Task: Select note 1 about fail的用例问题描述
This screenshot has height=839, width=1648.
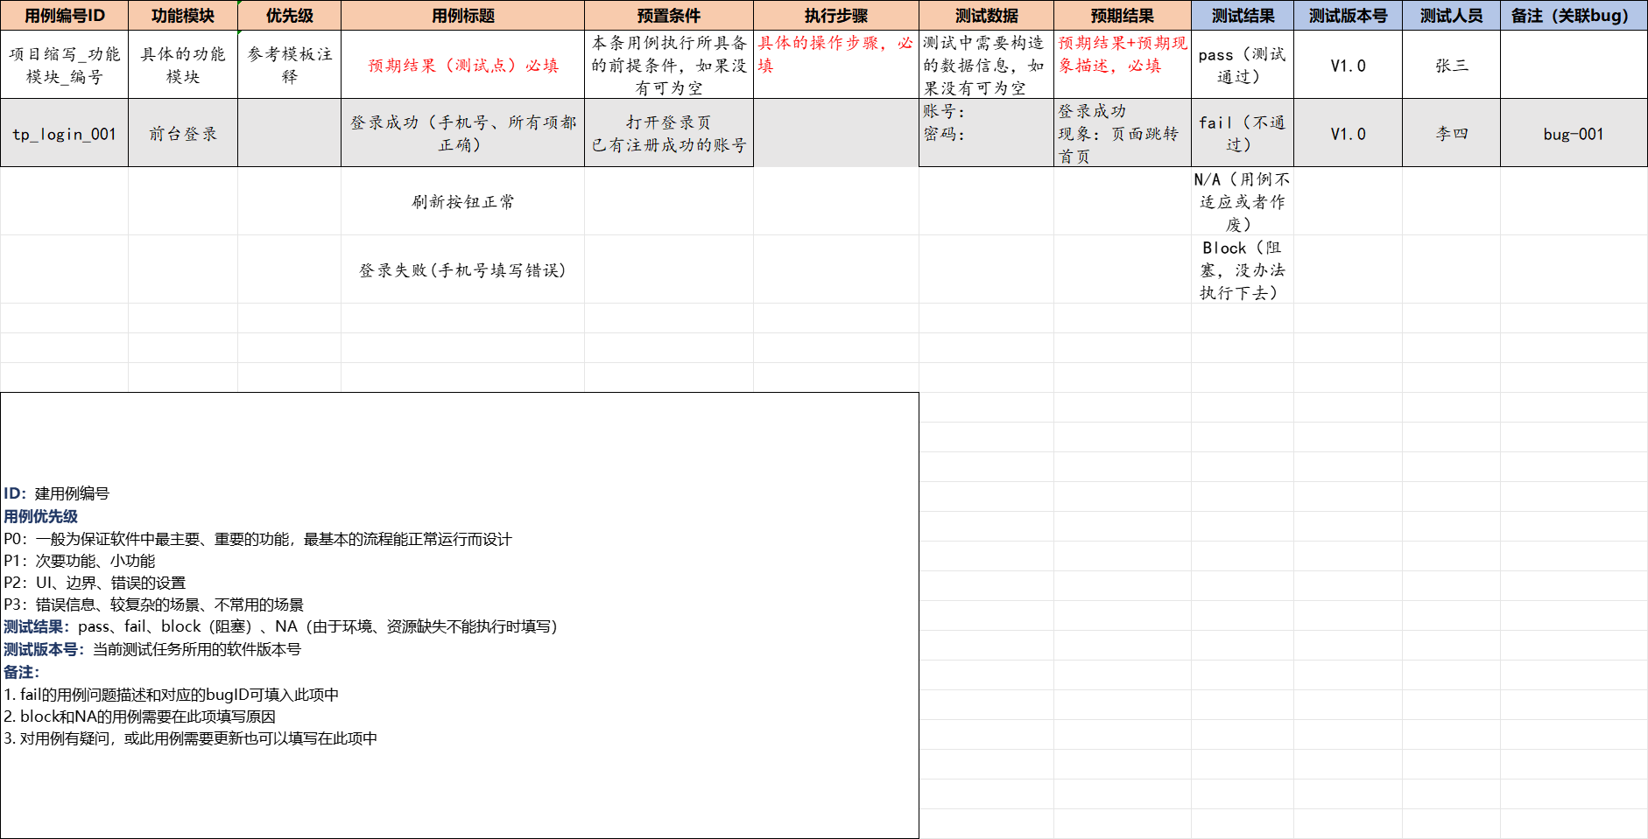Action: tap(171, 695)
